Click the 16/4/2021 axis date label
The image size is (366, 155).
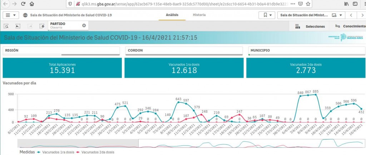tap(356, 130)
